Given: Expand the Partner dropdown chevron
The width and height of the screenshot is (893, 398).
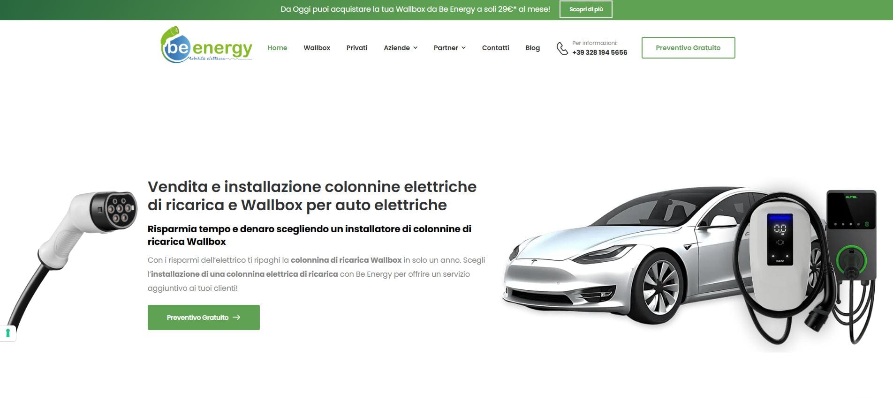Looking at the screenshot, I should tap(463, 48).
